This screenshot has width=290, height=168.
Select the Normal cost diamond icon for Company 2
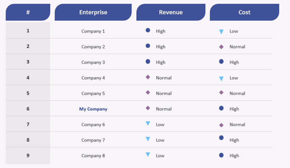click(x=221, y=47)
